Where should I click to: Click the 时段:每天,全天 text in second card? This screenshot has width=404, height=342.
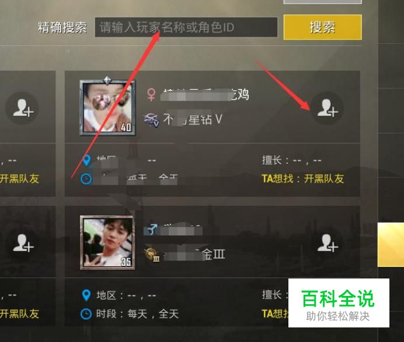pos(137,314)
